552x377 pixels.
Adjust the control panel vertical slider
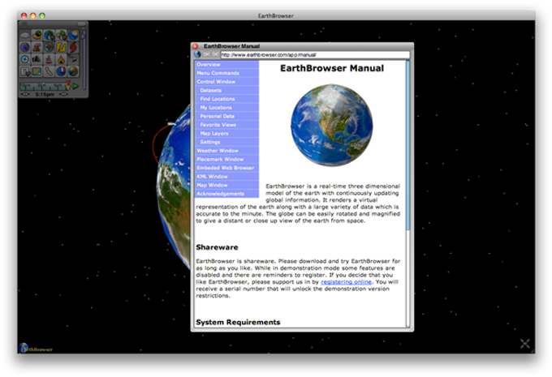click(x=84, y=58)
